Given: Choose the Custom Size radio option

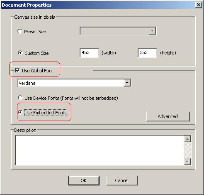Looking at the screenshot, I should pyautogui.click(x=20, y=53).
